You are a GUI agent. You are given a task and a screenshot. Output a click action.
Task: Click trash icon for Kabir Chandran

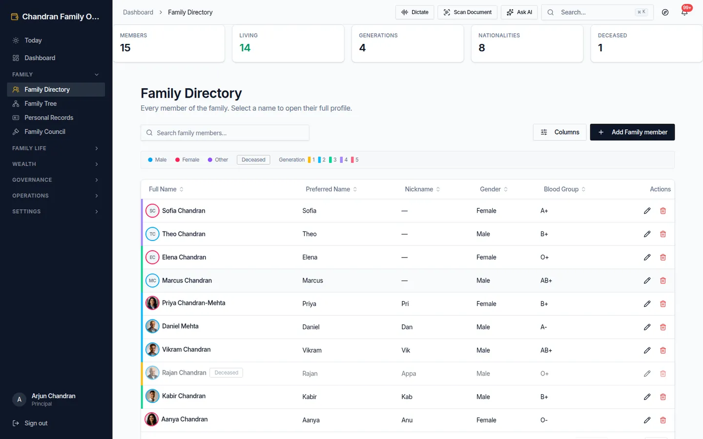[x=663, y=397]
